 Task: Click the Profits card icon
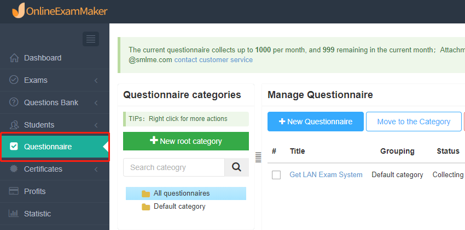[x=14, y=191]
